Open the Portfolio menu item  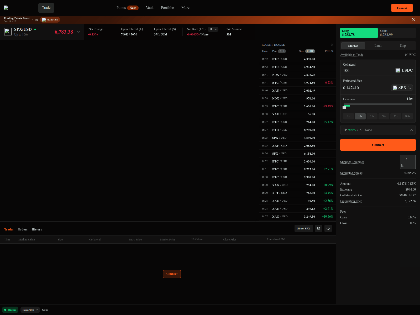[167, 8]
